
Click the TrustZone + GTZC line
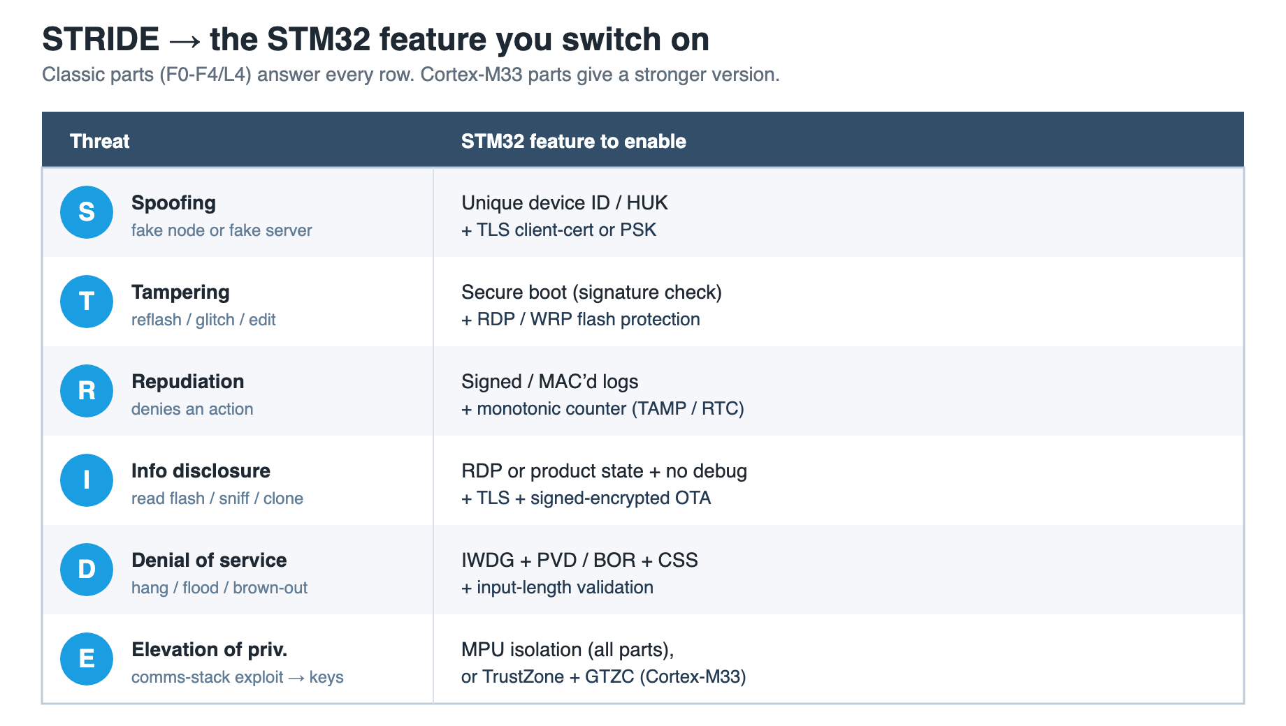pyautogui.click(x=604, y=677)
